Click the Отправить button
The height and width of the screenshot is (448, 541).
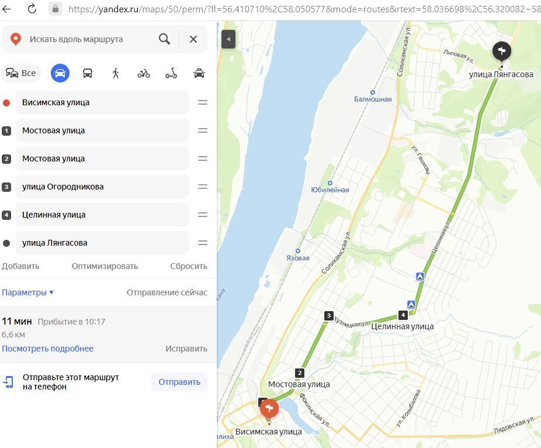click(179, 382)
